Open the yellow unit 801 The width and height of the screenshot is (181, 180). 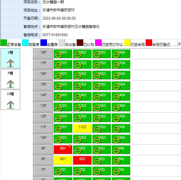[x=63, y=160]
